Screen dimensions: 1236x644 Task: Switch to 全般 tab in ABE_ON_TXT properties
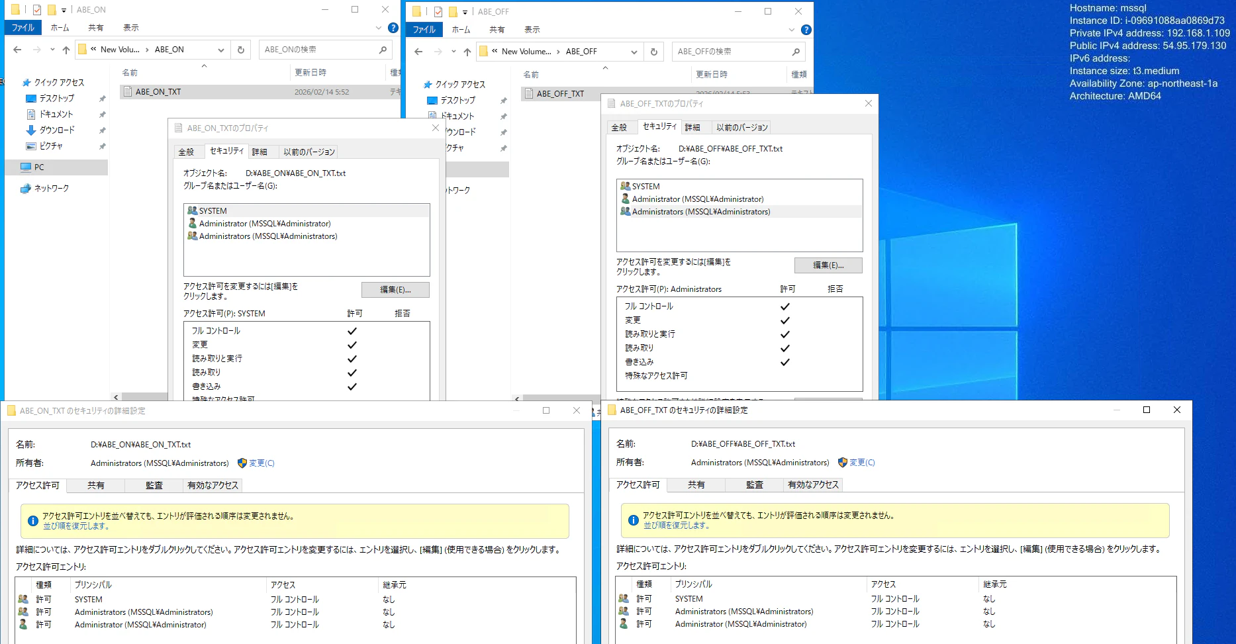click(x=187, y=152)
